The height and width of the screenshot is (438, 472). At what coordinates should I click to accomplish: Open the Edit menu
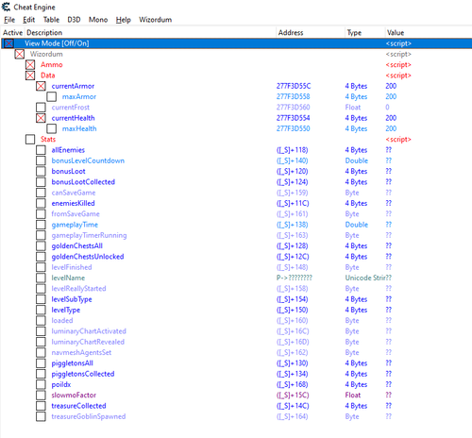point(28,20)
